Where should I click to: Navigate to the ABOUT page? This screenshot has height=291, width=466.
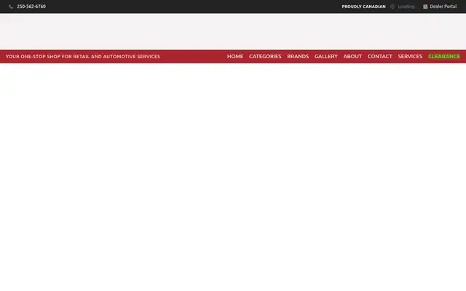(352, 57)
